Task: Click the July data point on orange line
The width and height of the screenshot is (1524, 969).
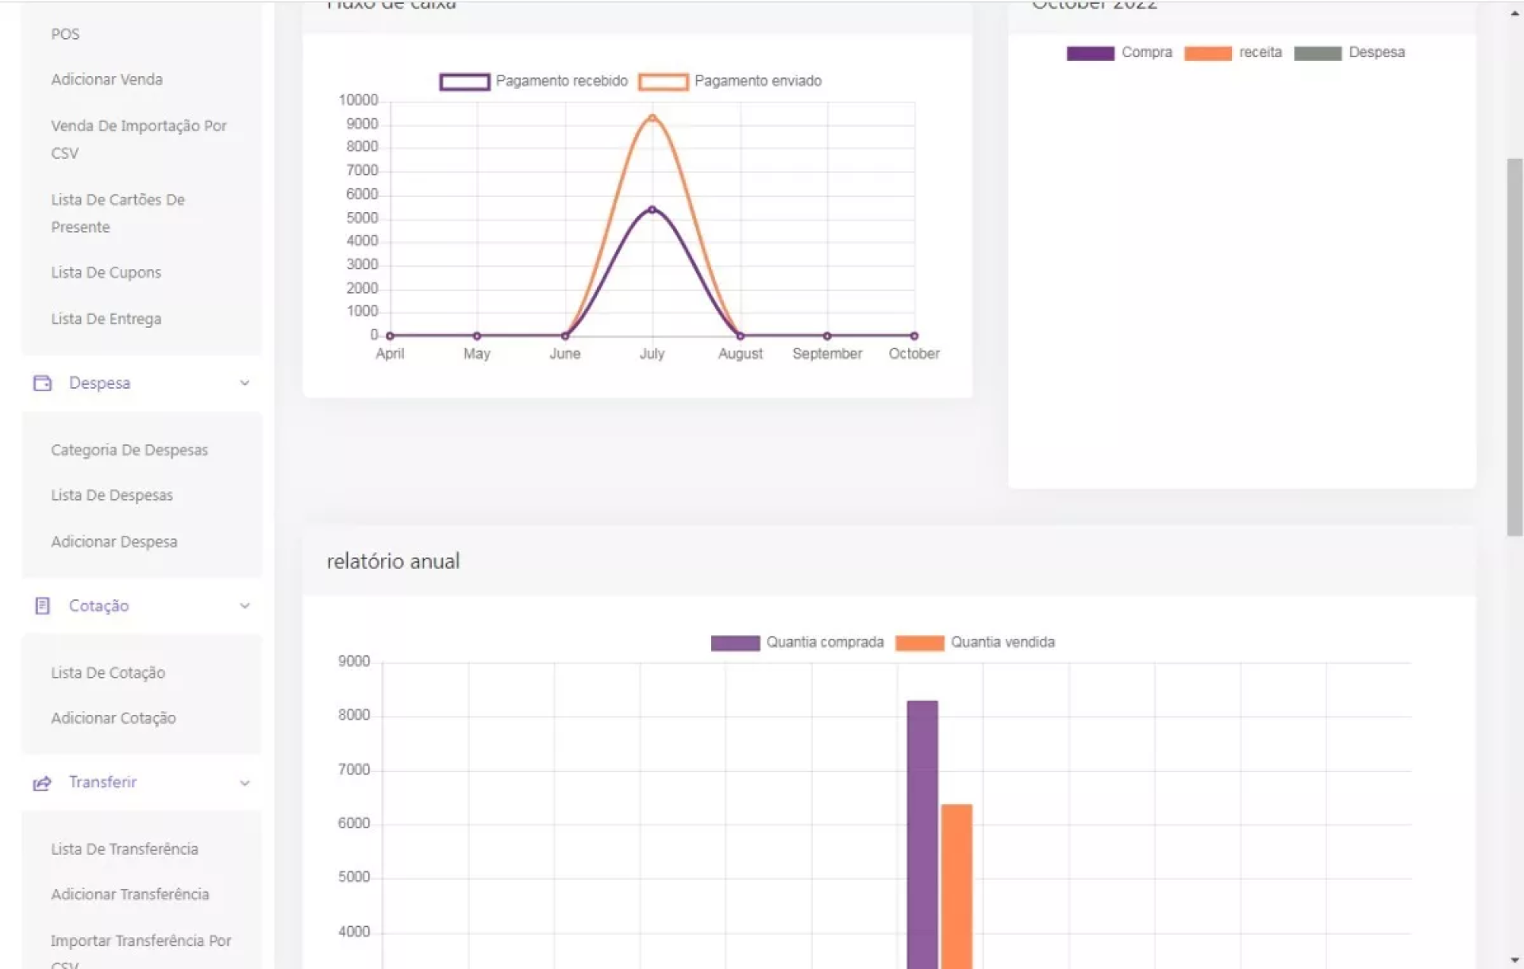Action: (652, 118)
